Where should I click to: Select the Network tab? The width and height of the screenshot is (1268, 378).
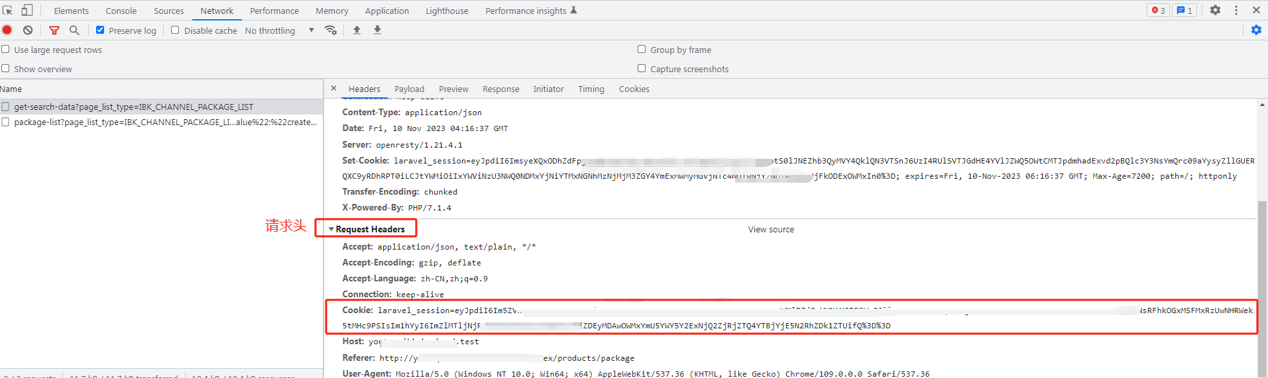tap(217, 11)
